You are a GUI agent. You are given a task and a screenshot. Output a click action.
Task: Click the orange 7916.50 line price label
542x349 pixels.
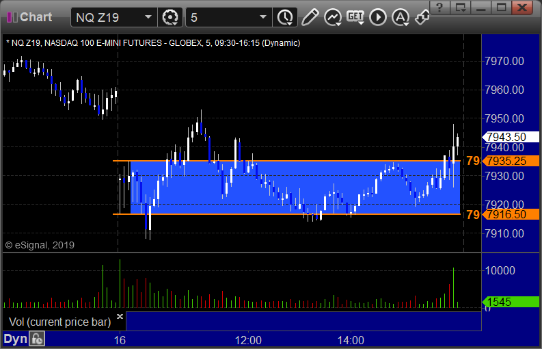click(511, 214)
